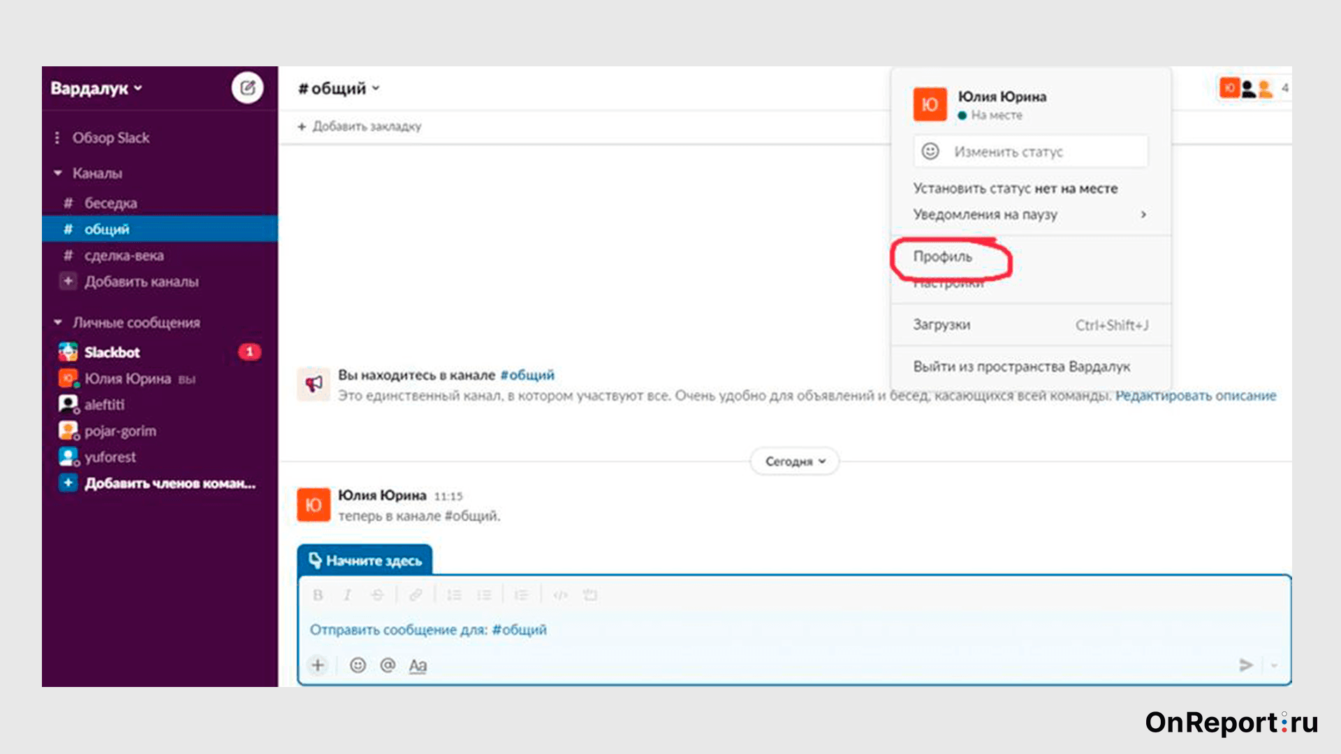This screenshot has height=754, width=1341.
Task: Open direct message with pojar-gorim
Action: [160, 431]
